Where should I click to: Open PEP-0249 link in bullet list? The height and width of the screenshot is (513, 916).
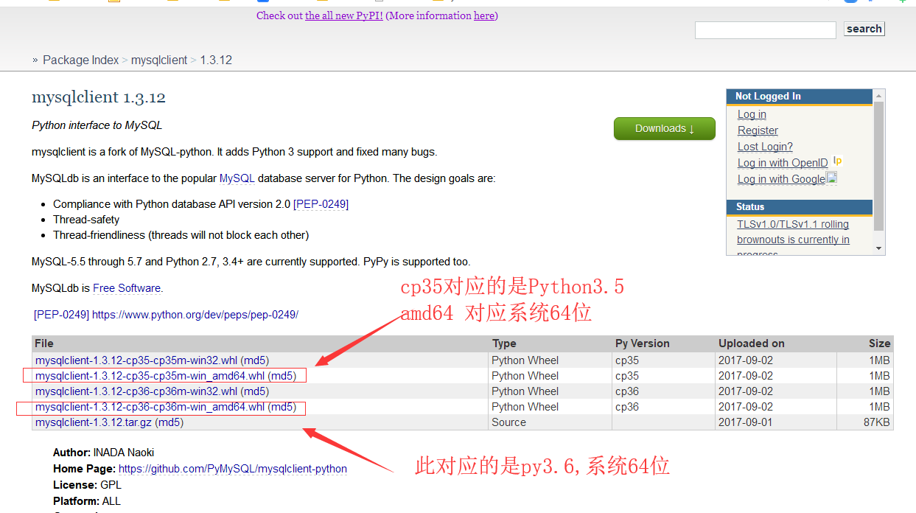(x=321, y=204)
